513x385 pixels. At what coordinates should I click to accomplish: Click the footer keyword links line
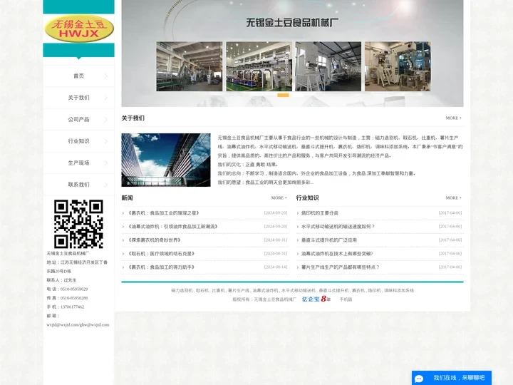[293, 290]
